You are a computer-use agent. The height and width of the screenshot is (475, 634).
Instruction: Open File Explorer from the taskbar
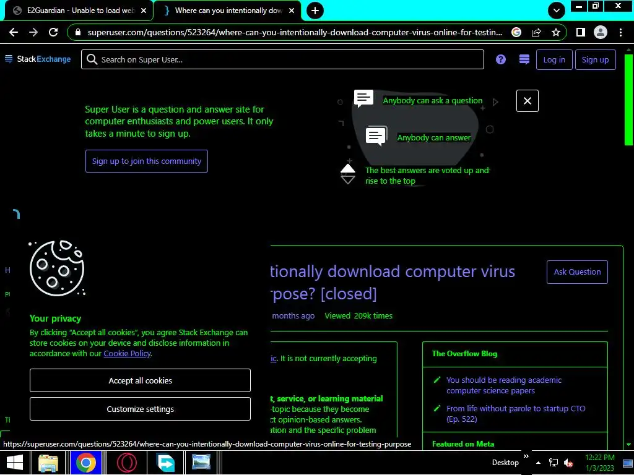tap(48, 463)
